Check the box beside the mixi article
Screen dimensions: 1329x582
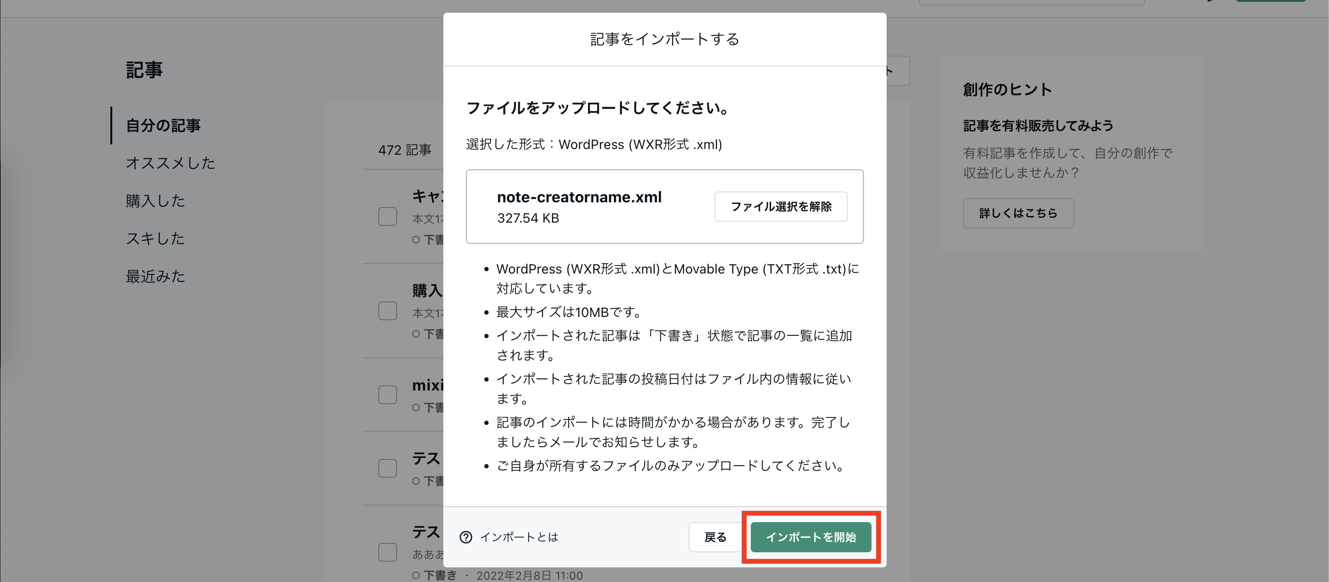[x=388, y=395]
